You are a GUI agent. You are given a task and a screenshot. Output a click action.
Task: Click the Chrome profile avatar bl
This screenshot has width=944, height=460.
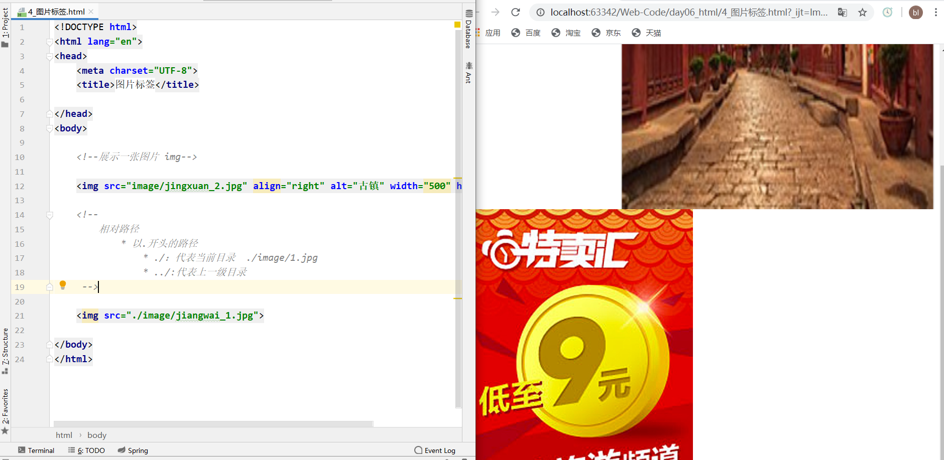point(916,12)
